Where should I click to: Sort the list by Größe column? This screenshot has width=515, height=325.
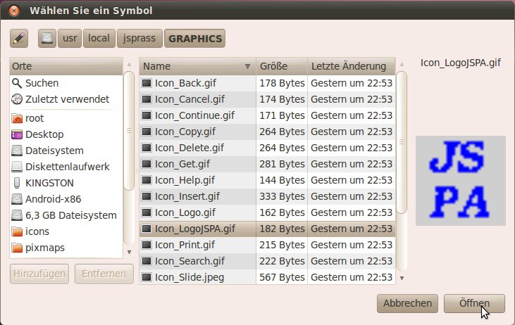(x=281, y=67)
